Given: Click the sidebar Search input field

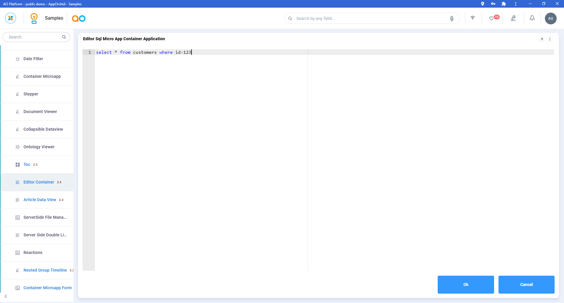Looking at the screenshot, I should [x=34, y=37].
